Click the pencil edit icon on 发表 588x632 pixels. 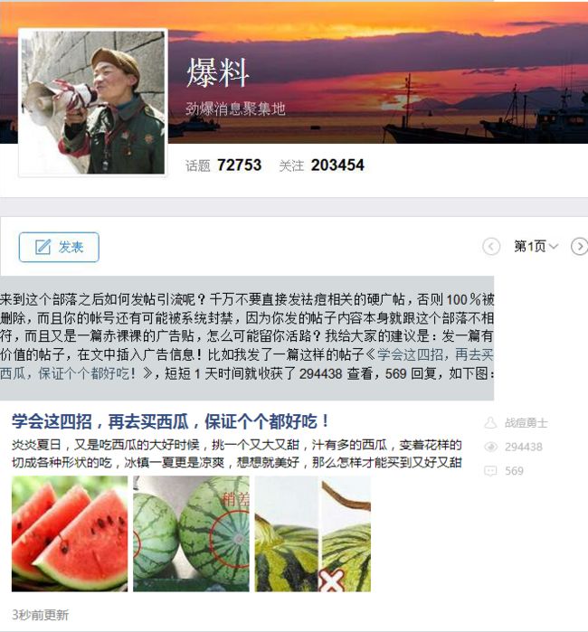click(x=43, y=247)
